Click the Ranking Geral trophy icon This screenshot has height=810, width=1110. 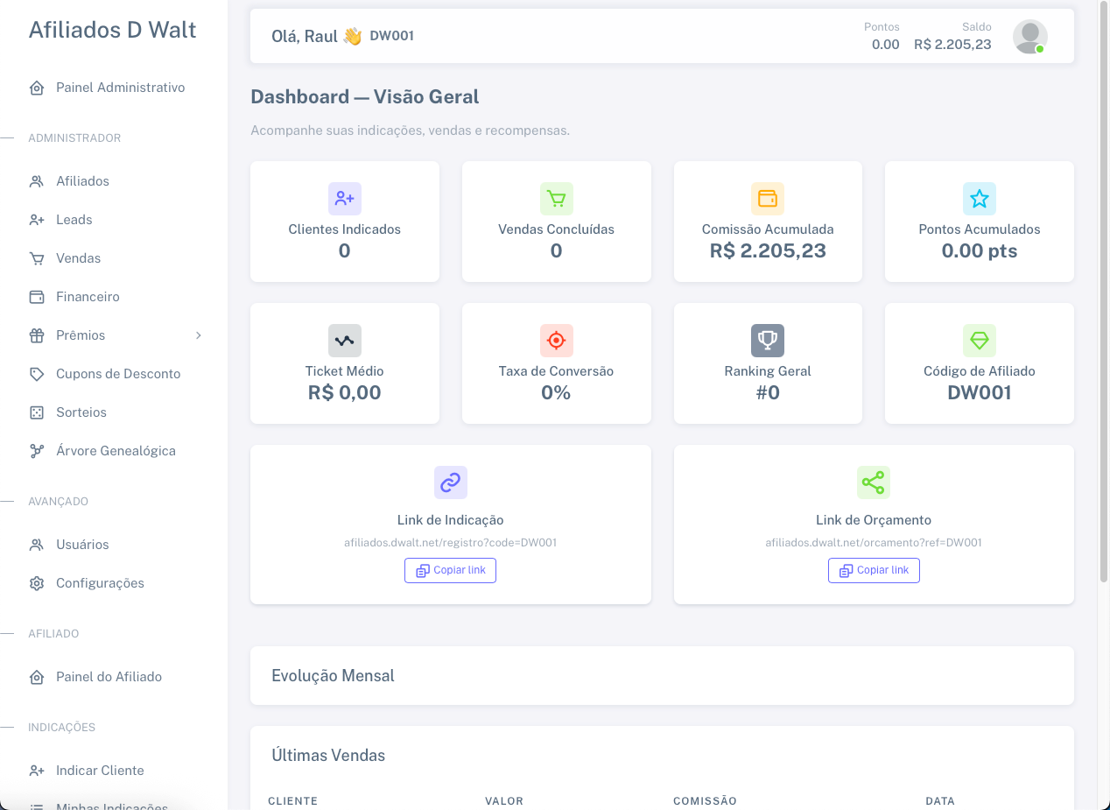pyautogui.click(x=768, y=341)
